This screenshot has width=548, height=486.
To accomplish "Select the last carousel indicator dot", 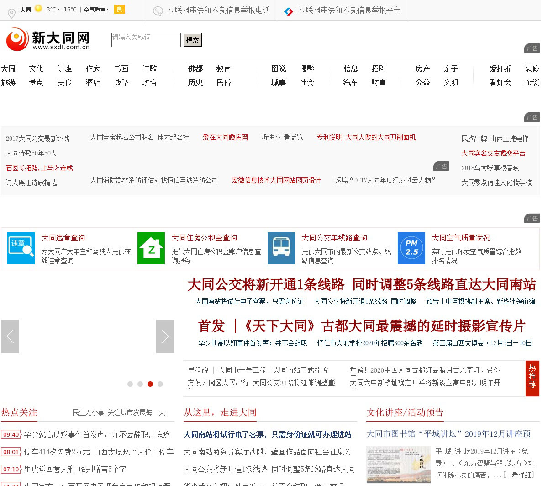I will coord(160,384).
